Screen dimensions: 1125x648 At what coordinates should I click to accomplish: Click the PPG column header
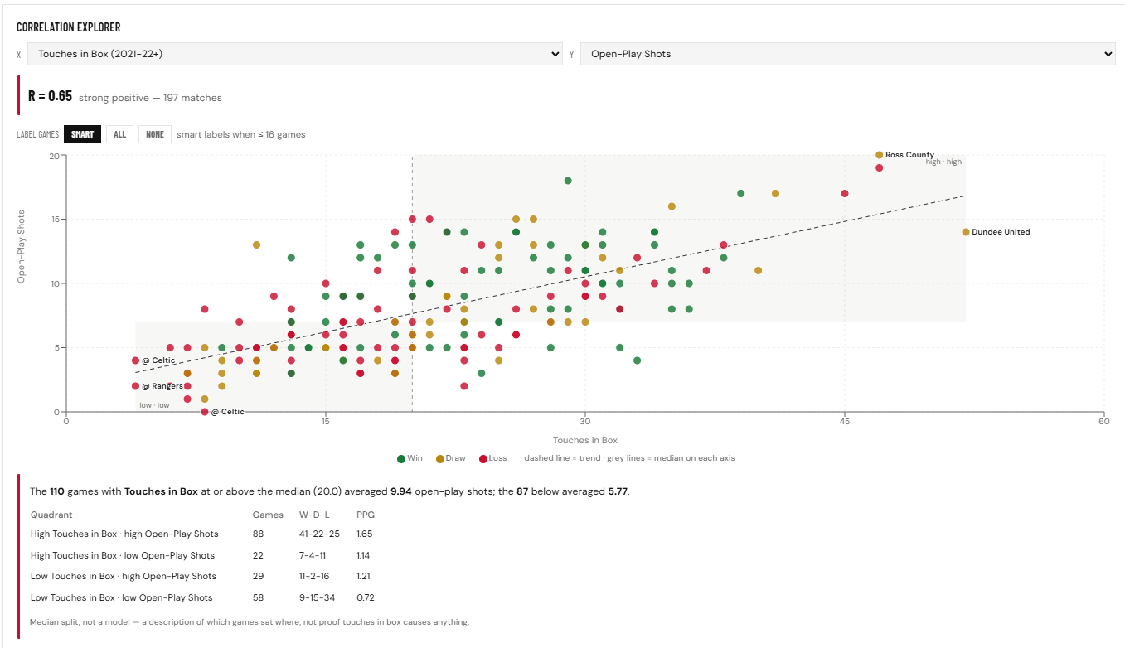point(366,515)
